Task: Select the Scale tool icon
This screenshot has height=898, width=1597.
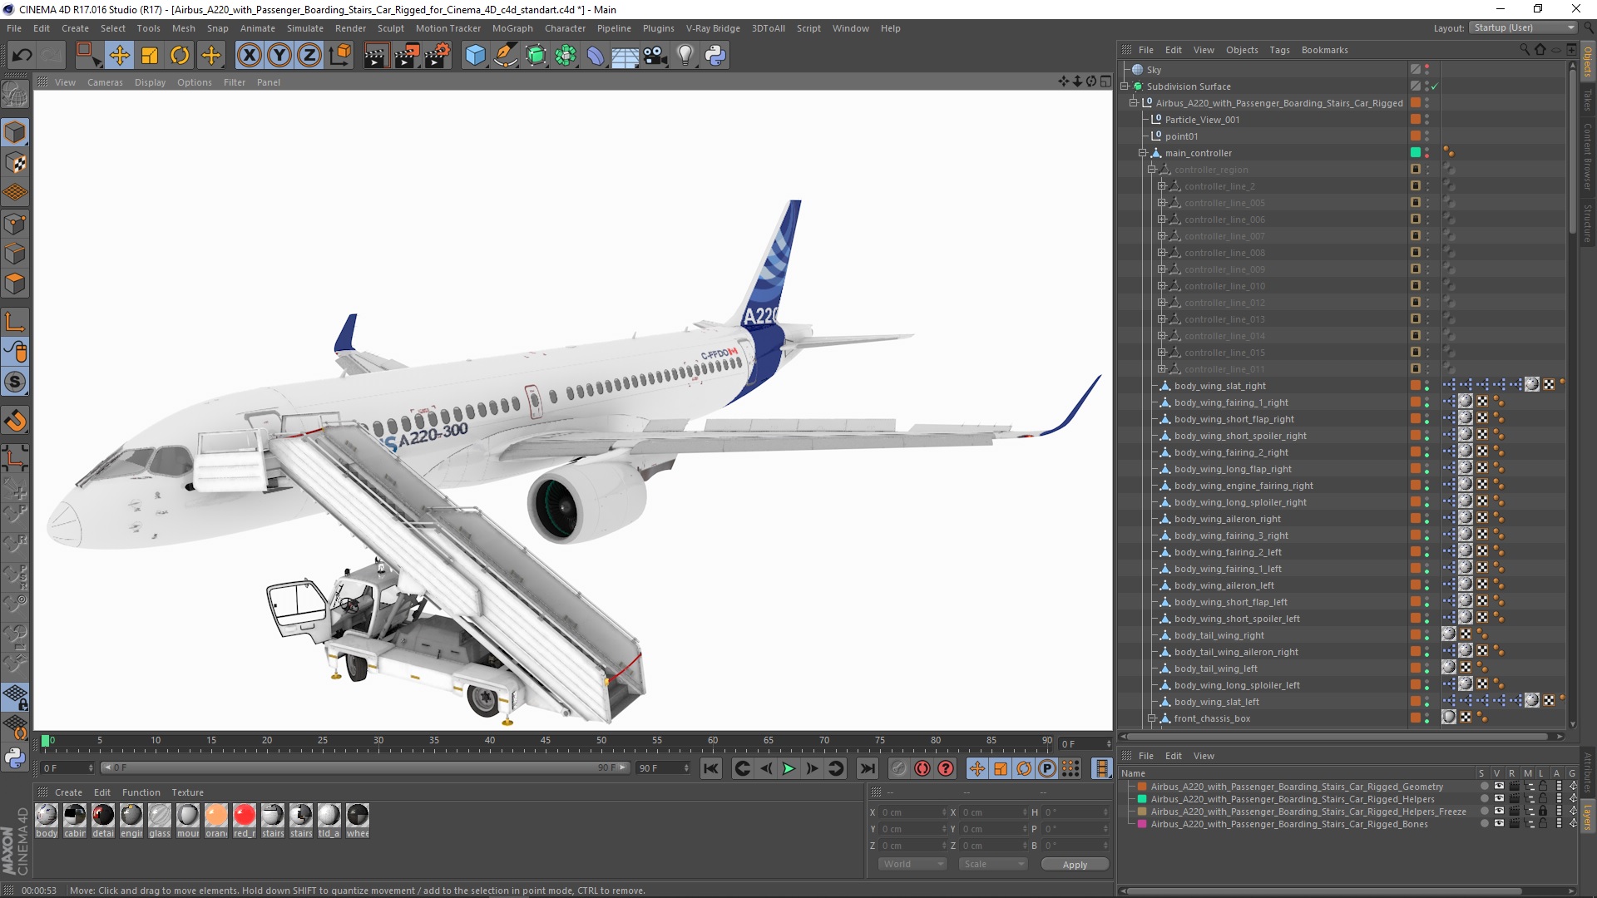Action: pyautogui.click(x=150, y=56)
